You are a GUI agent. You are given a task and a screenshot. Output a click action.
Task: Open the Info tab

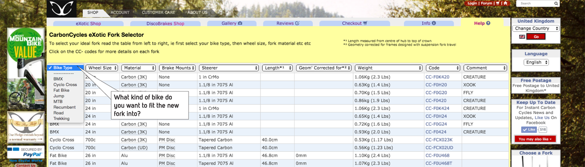pos(429,23)
